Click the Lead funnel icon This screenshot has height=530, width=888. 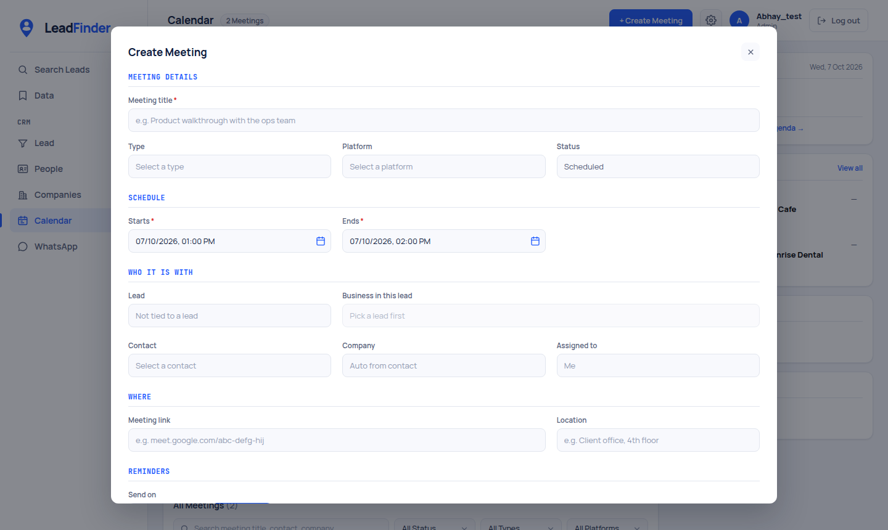(x=23, y=143)
